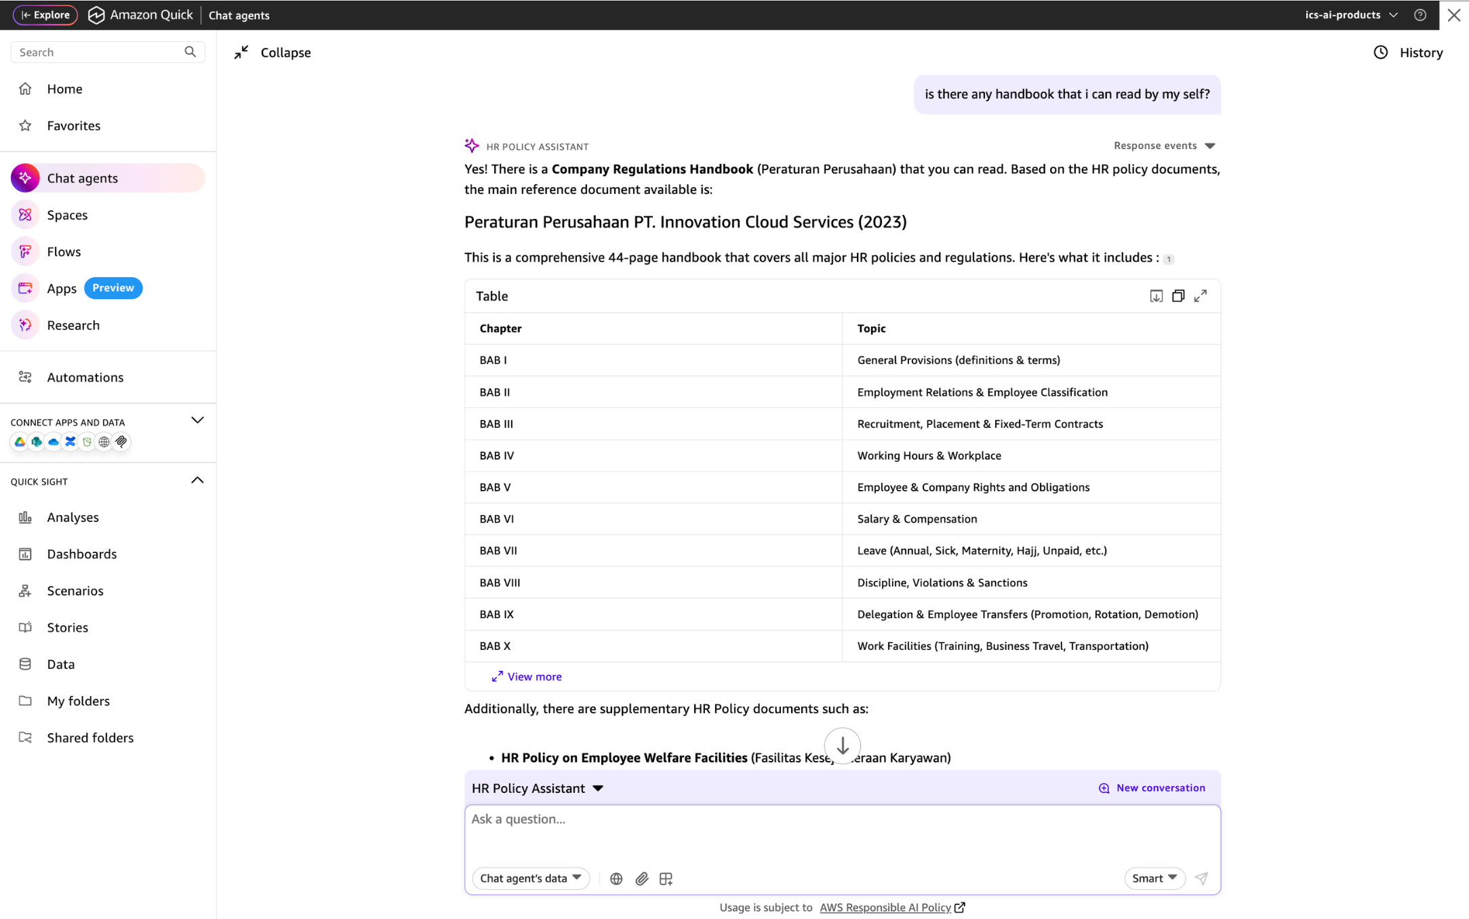Screen dimensions: 1469x919
Task: Collapse the Quick Sight section chevron
Action: coord(197,481)
